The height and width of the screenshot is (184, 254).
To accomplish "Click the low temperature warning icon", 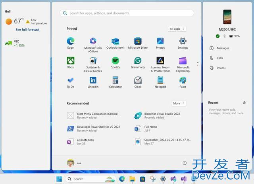I will pos(28,21).
